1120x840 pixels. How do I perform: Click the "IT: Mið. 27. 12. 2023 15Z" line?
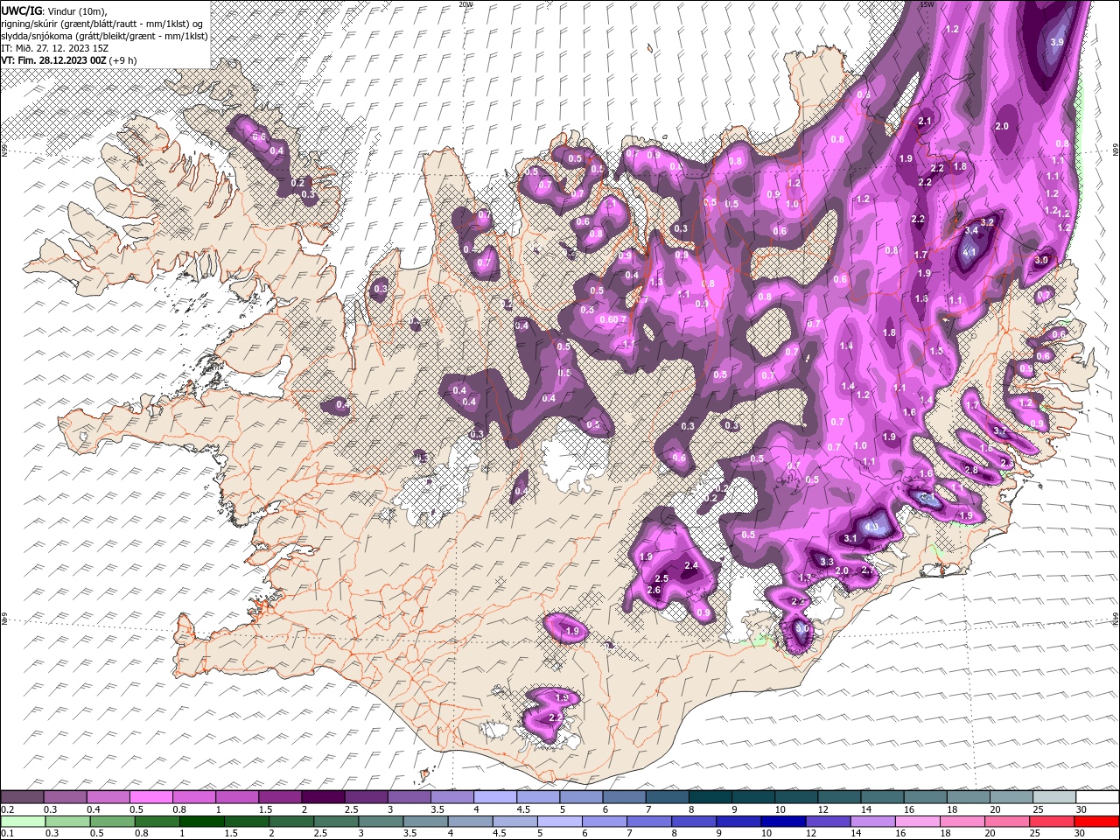(x=54, y=48)
